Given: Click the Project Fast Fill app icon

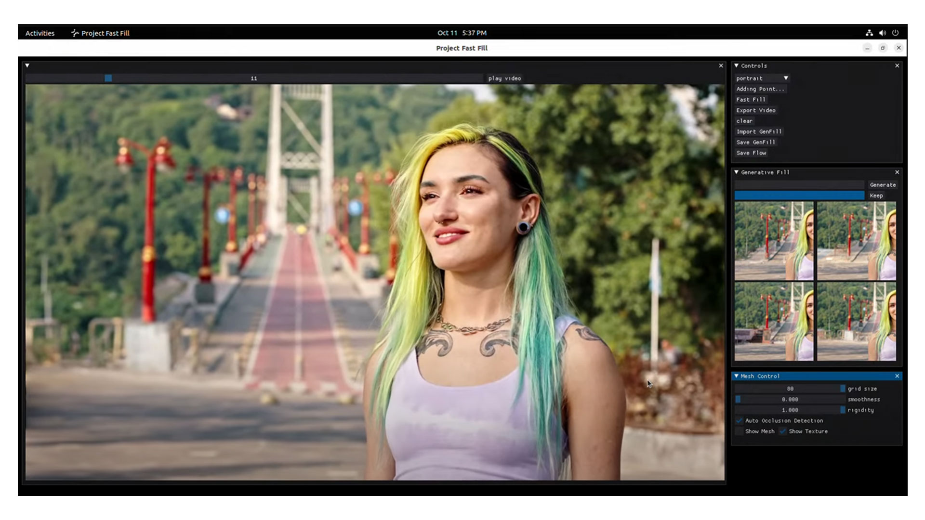Looking at the screenshot, I should tap(75, 33).
